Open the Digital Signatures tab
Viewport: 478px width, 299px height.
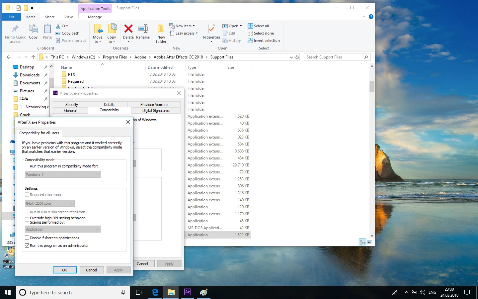pos(156,111)
